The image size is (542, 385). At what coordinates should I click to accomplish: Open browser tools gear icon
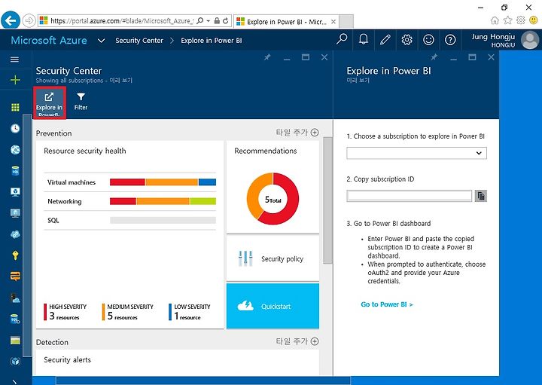click(x=521, y=20)
